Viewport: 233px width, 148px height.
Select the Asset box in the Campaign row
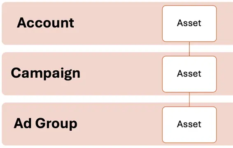[189, 74]
